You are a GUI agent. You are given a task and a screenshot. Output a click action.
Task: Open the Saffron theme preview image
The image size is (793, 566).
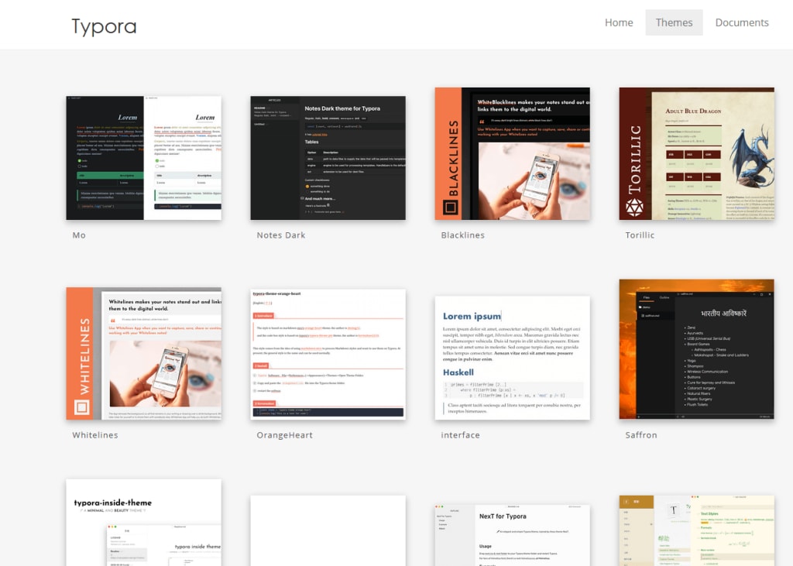[x=696, y=349]
